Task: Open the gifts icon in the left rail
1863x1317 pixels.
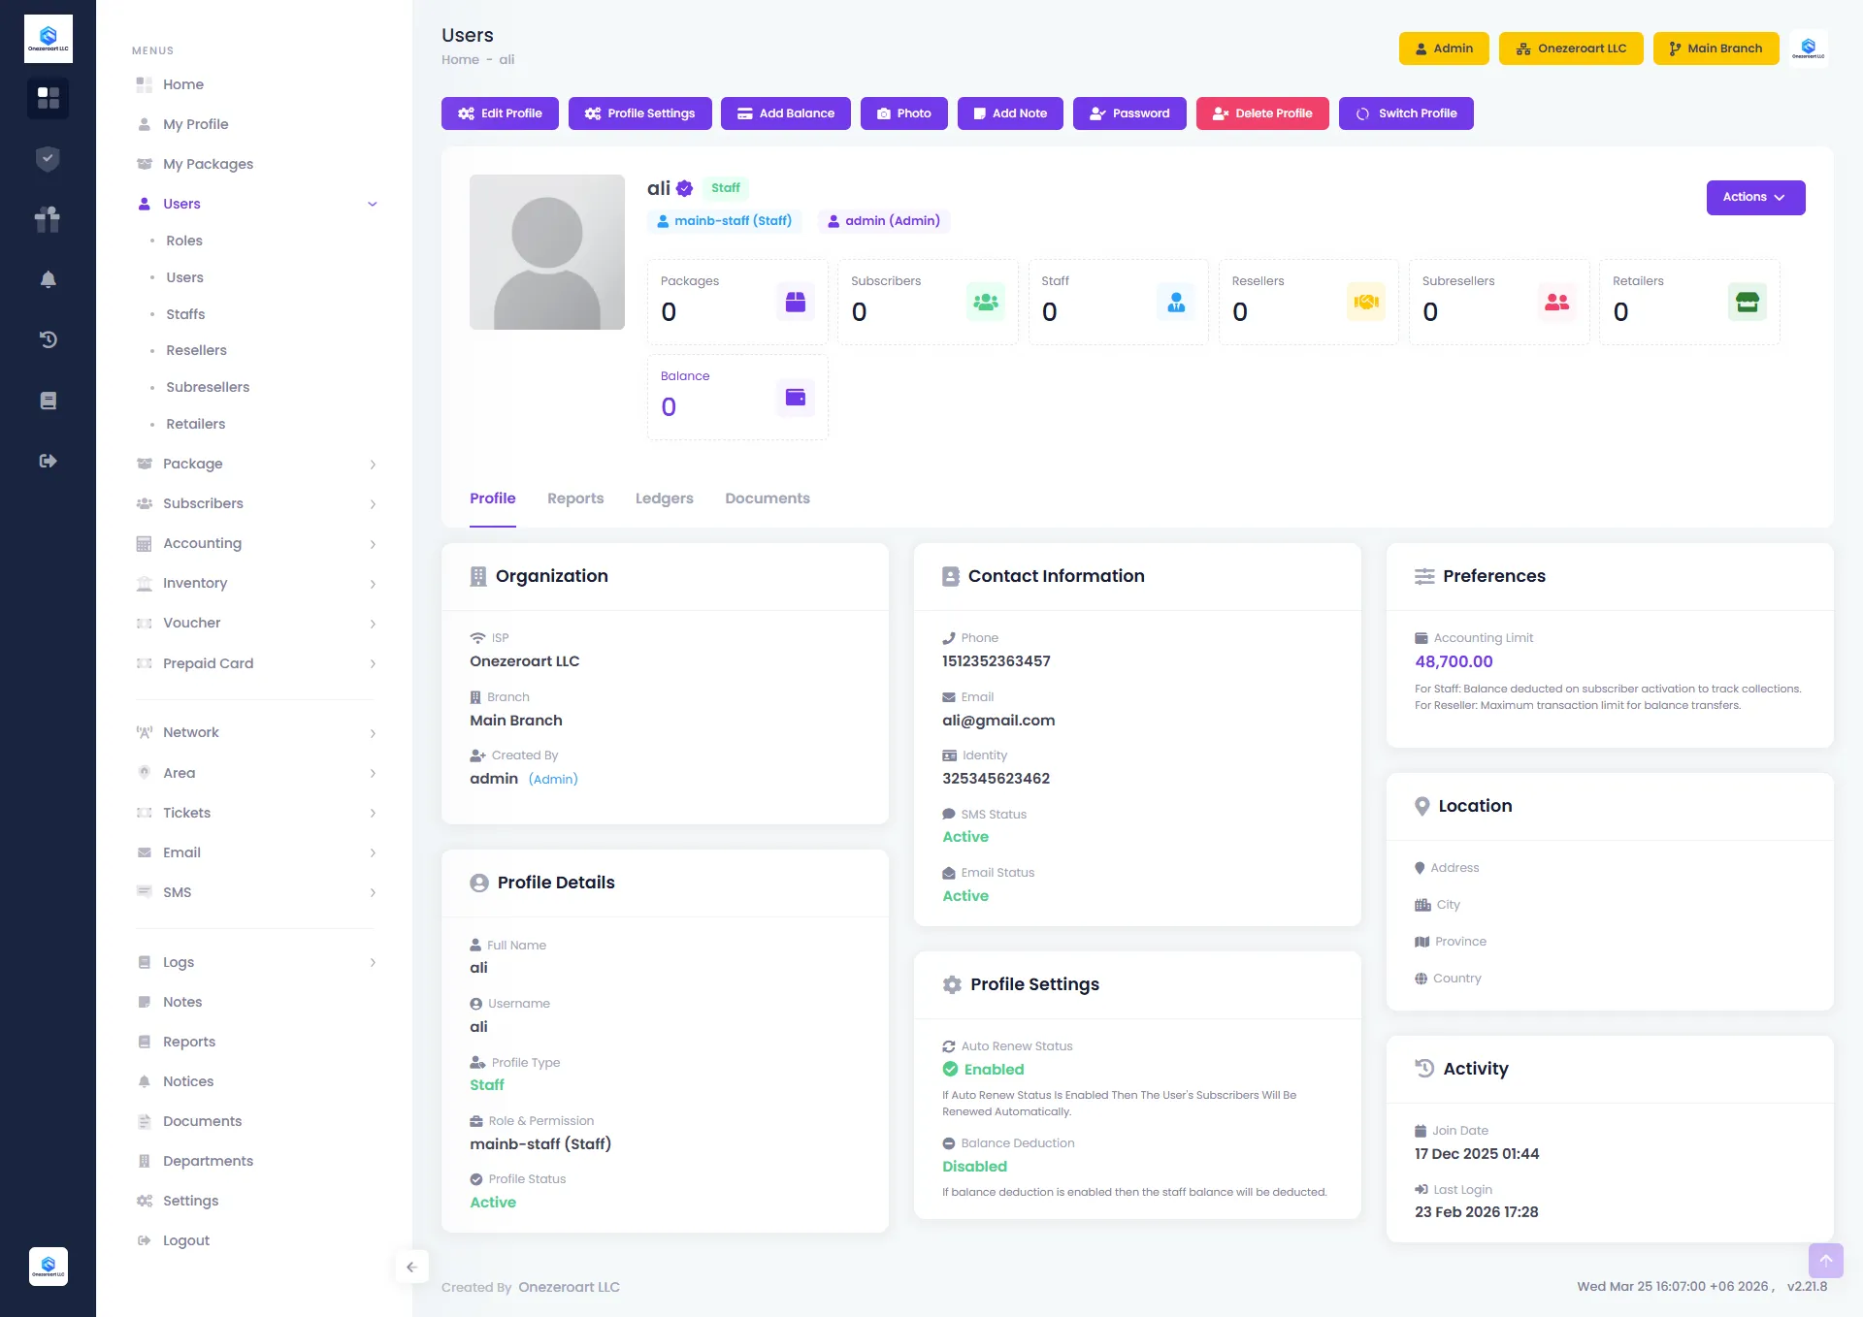Action: [x=48, y=219]
